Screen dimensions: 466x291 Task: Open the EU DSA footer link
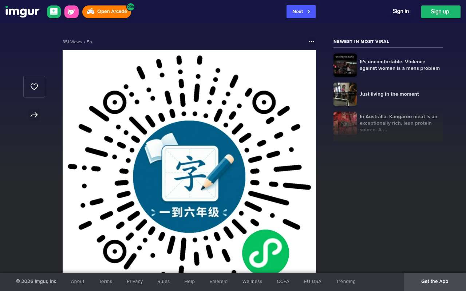[313, 282]
